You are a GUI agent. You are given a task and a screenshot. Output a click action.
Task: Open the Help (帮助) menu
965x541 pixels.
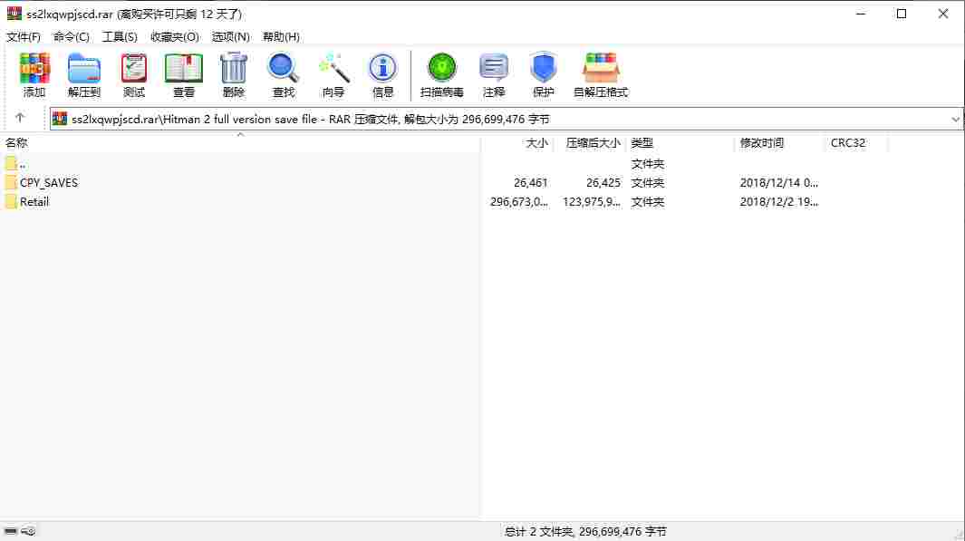[x=281, y=37]
